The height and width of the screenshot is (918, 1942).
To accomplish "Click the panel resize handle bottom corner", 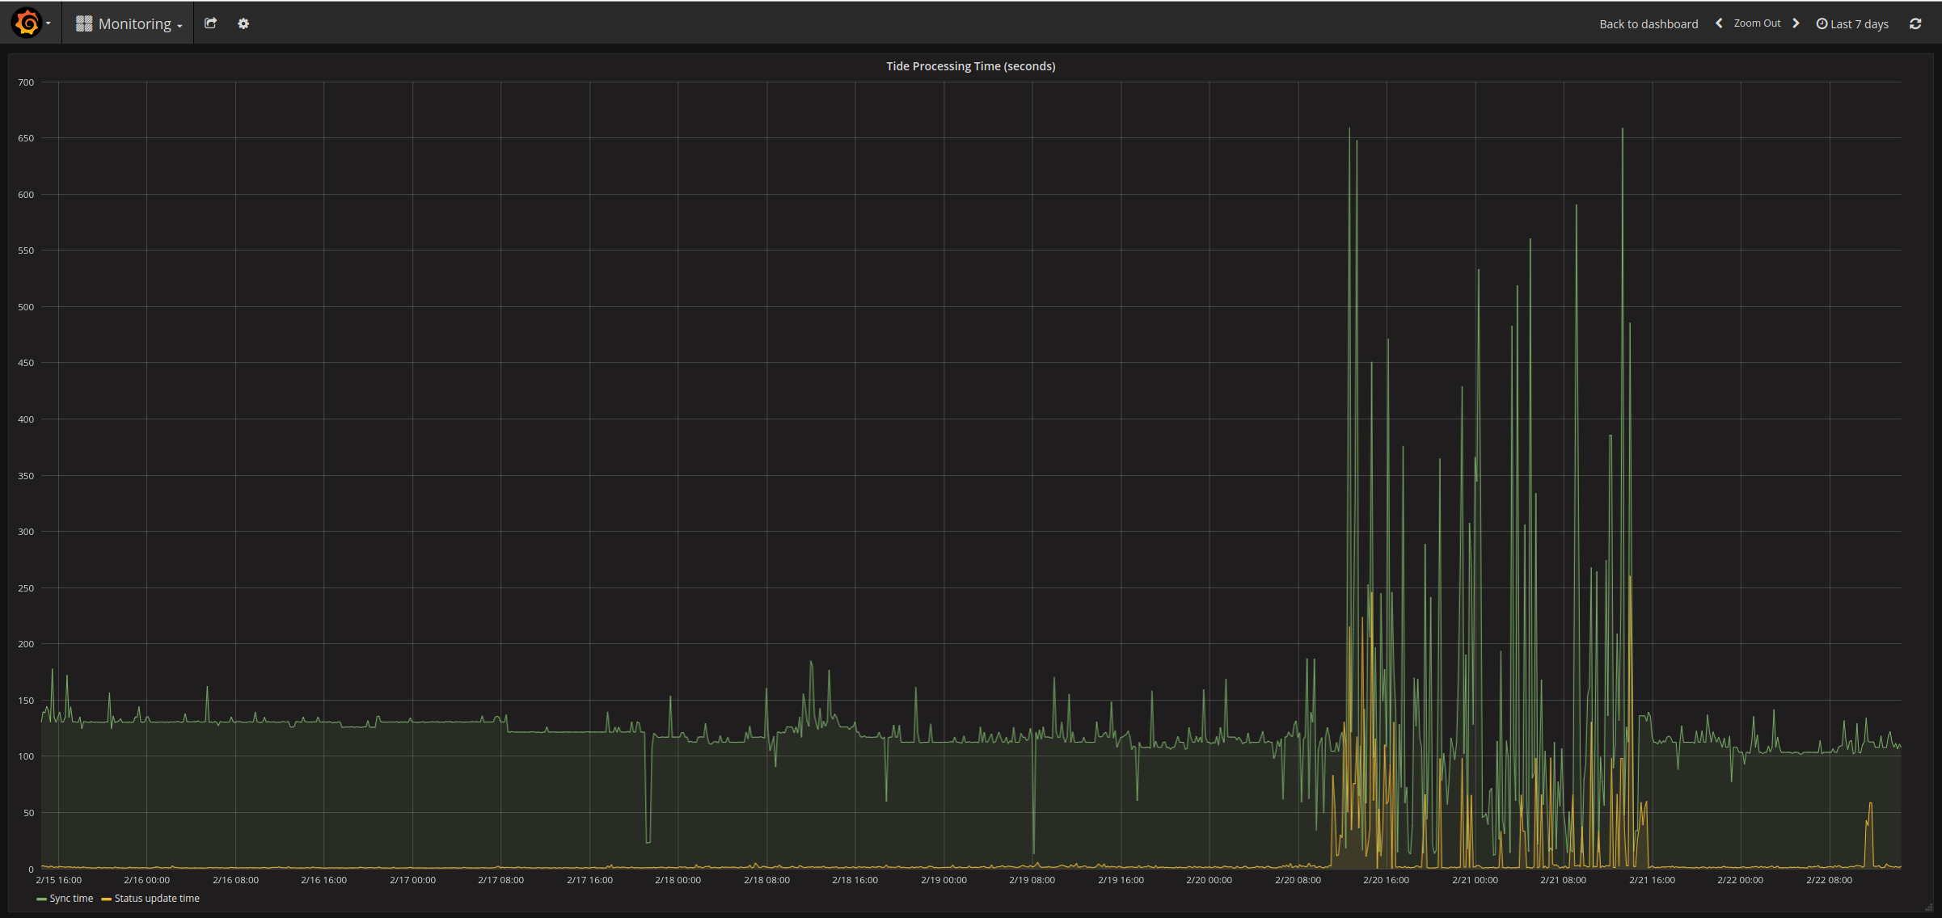I will [1929, 907].
